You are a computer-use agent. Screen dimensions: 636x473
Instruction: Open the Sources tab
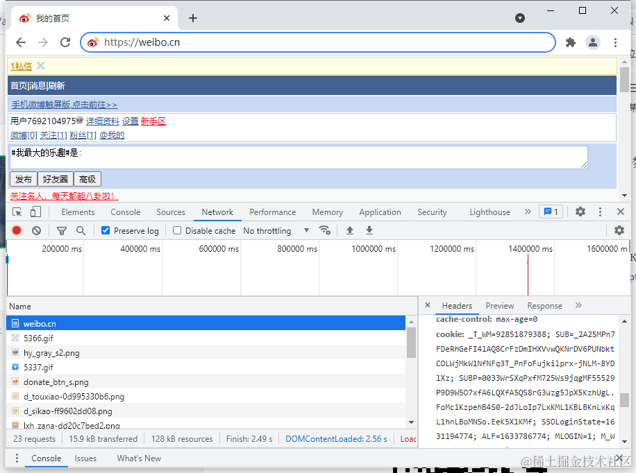(171, 212)
